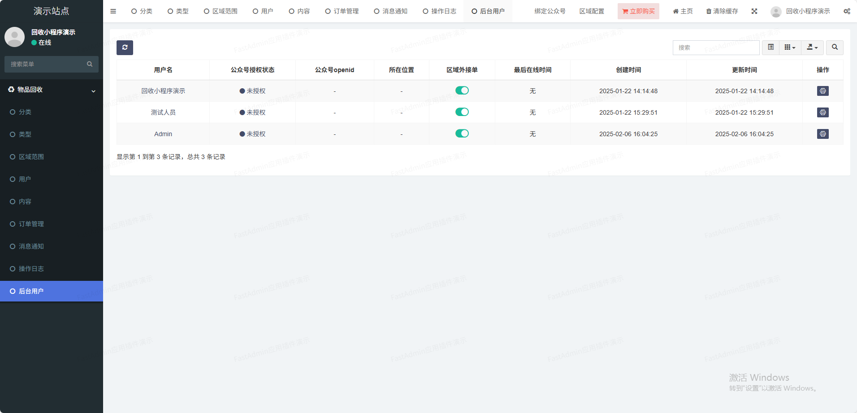The image size is (857, 413).
Task: Open 区域范围 in the sidebar
Action: pyautogui.click(x=31, y=157)
